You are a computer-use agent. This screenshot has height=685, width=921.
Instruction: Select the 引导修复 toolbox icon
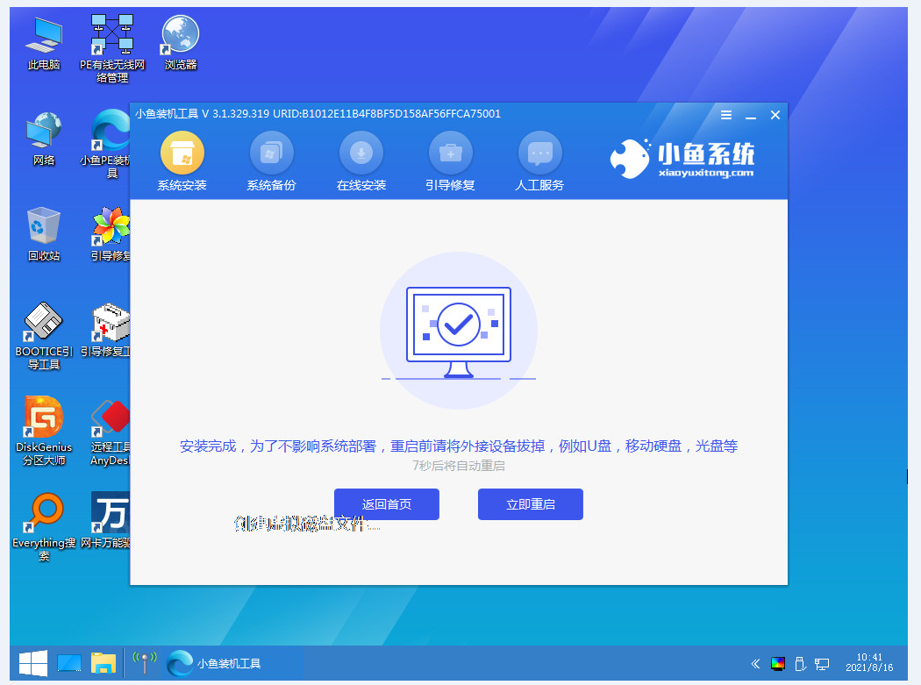(x=450, y=154)
